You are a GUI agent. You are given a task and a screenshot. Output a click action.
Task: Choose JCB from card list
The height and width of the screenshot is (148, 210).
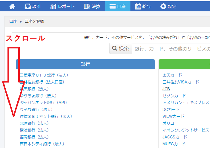click(166, 89)
